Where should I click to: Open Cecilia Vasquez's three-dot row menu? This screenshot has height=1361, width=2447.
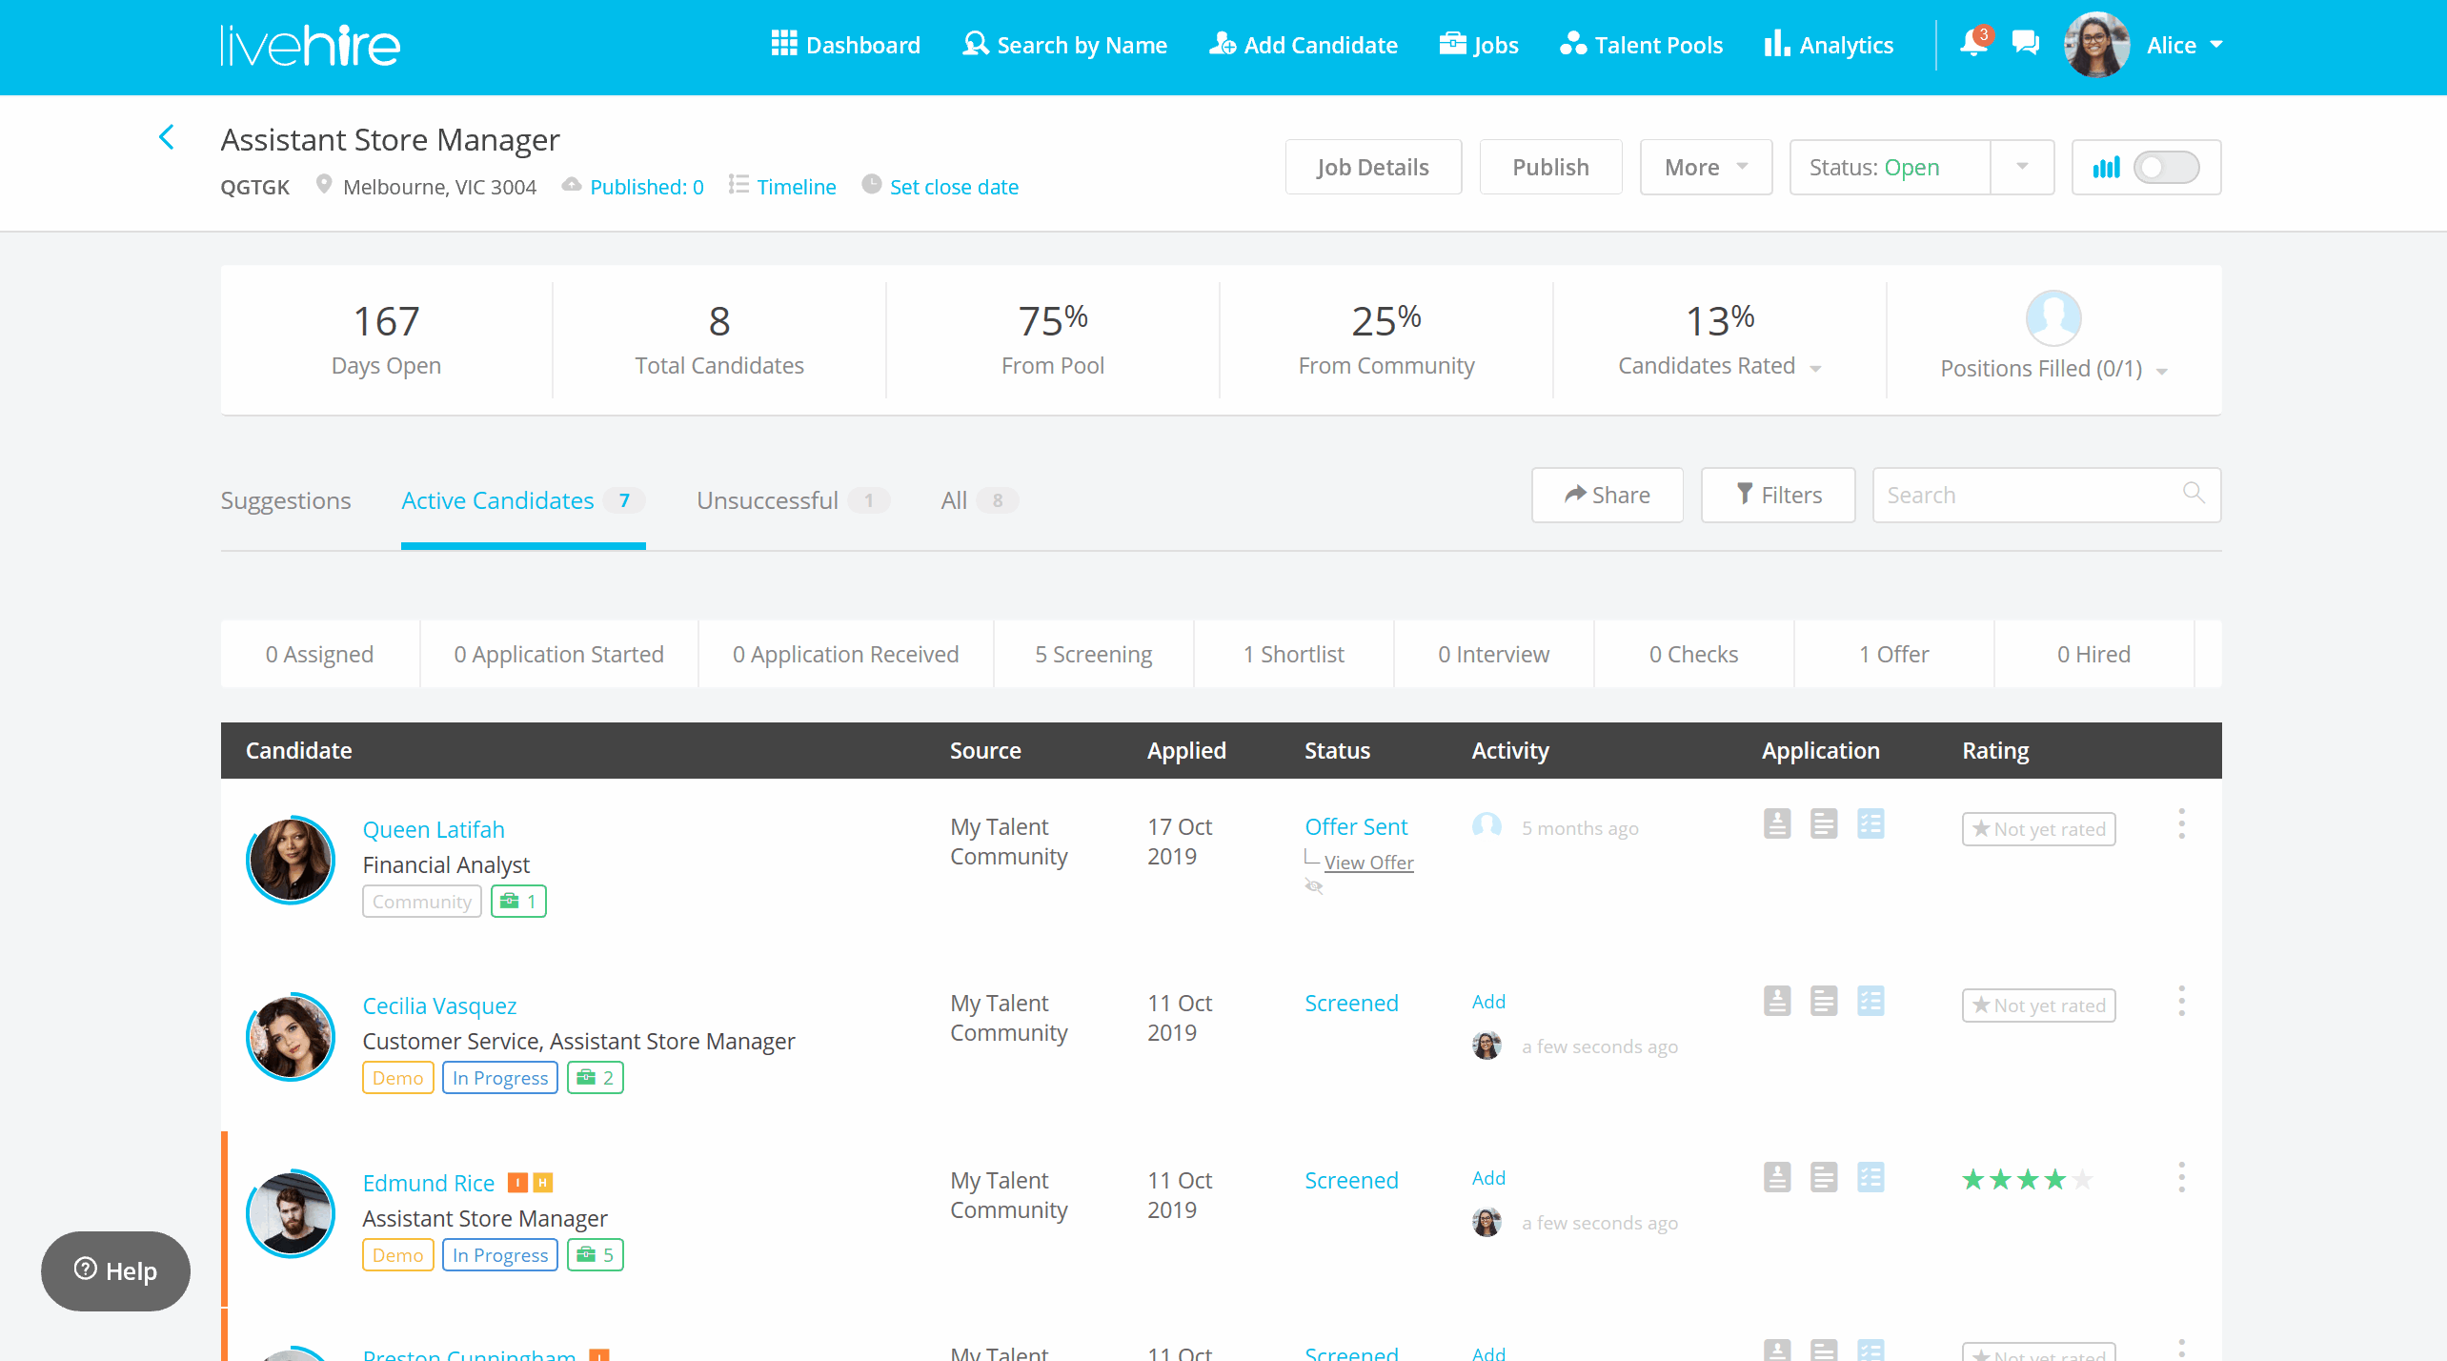tap(2181, 1001)
